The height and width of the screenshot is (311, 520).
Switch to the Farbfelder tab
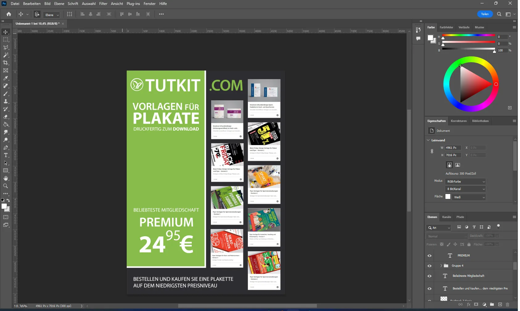(446, 27)
